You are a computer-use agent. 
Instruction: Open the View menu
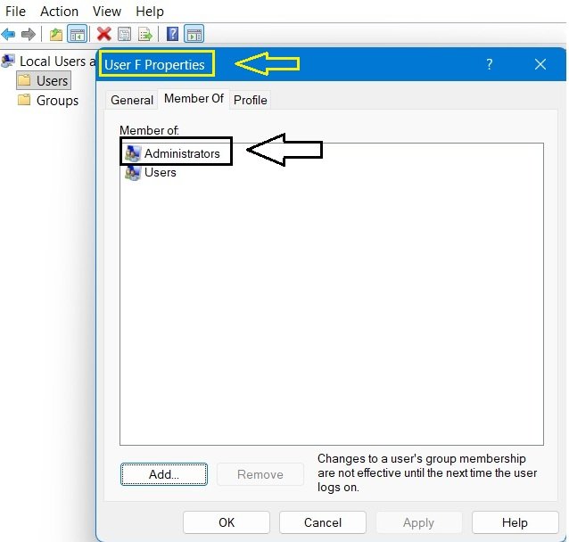pyautogui.click(x=107, y=12)
